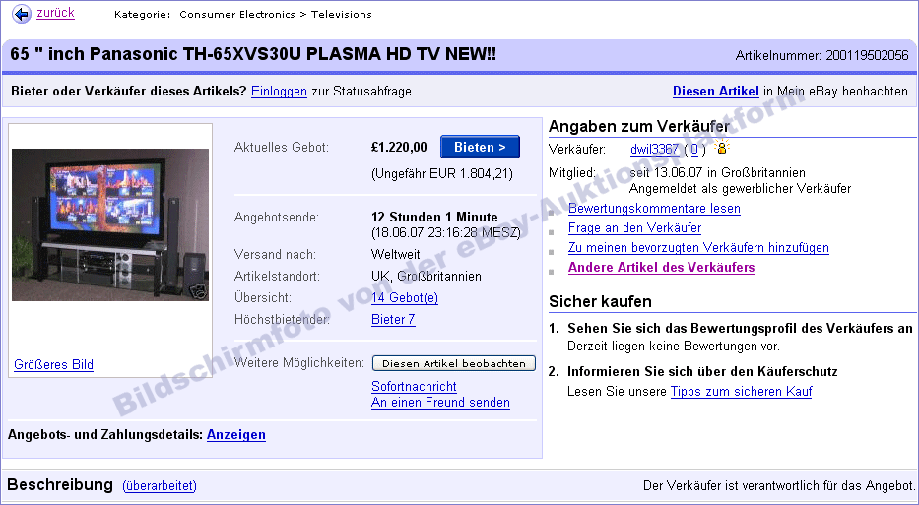Image resolution: width=919 pixels, height=505 pixels.
Task: Click the Beschreibung heading
Action: click(60, 485)
